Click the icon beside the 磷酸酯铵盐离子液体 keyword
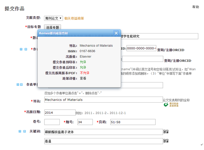 [x=166, y=132]
